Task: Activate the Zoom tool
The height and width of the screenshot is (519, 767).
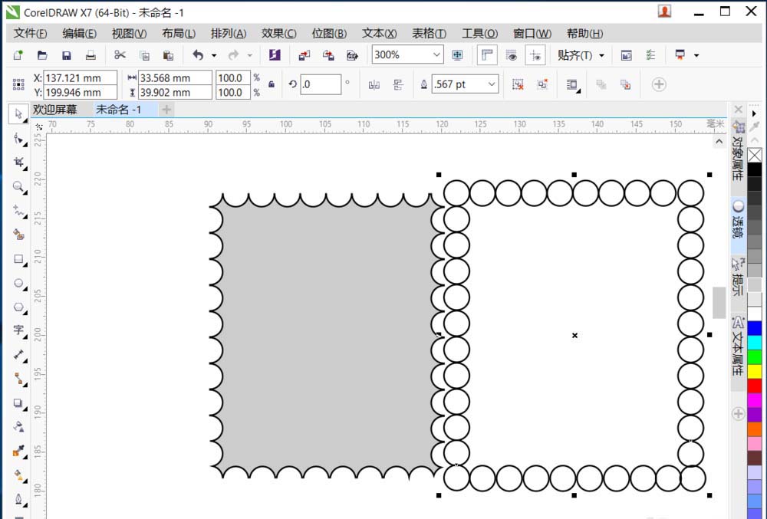Action: coord(18,186)
